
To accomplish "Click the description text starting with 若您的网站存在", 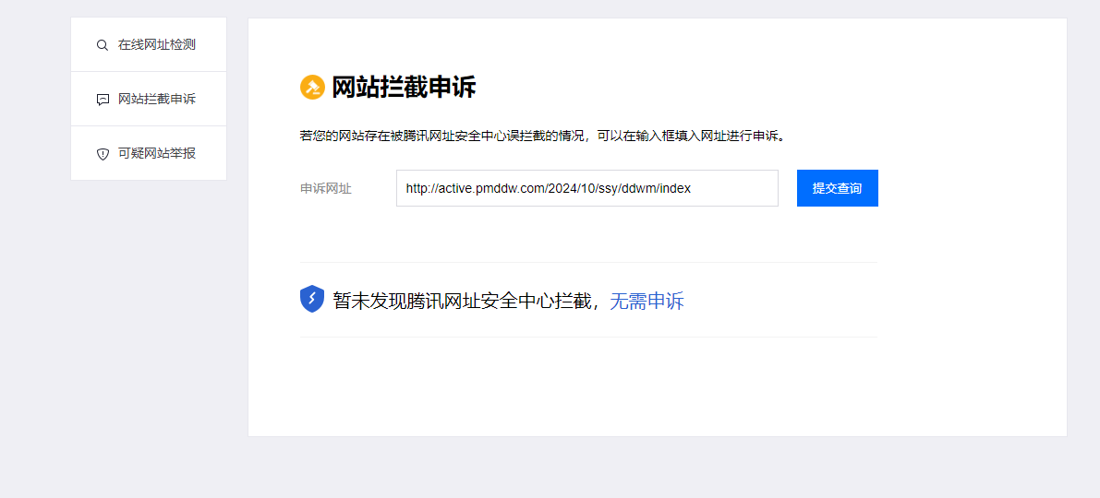I will [541, 136].
